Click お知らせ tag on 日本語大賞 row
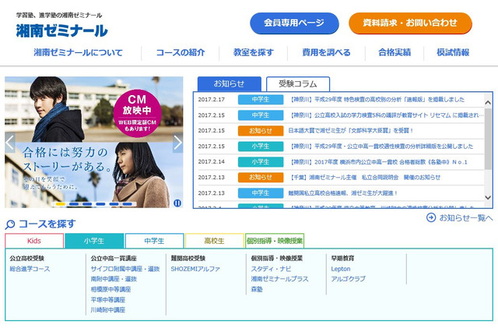Screen dimensions: 498x332 pyautogui.click(x=261, y=131)
